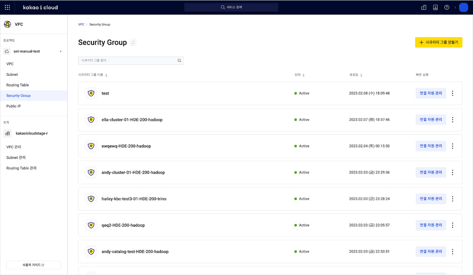The width and height of the screenshot is (473, 275).
Task: Click the VPC service icon in sidebar
Action: 8,24
